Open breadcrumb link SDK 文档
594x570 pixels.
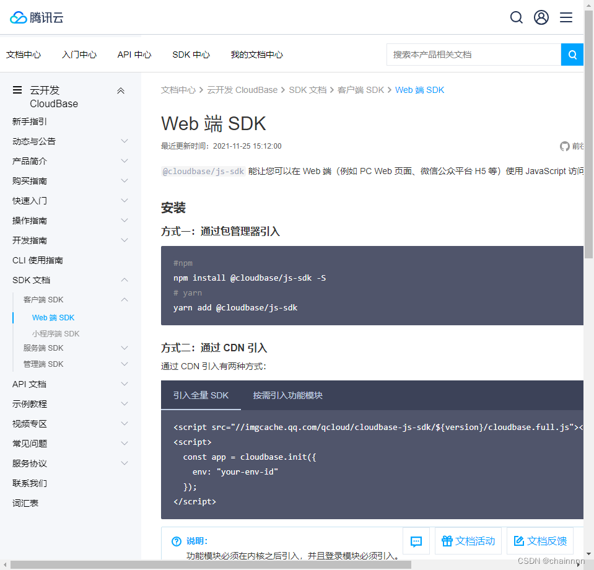(x=308, y=90)
